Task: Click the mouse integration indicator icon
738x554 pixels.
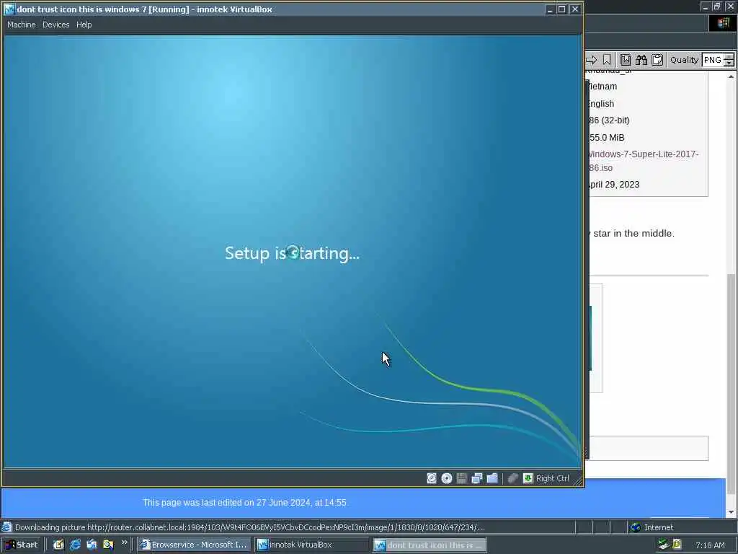Action: pos(513,478)
